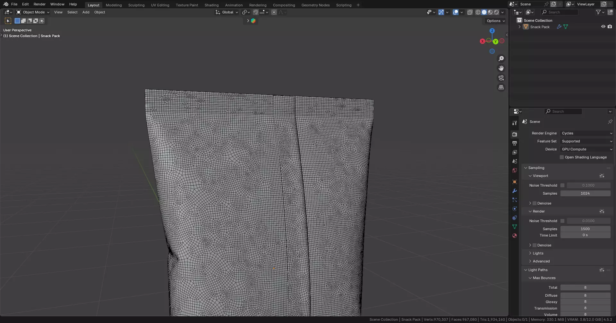Choose the Extend selection mode icon
Image resolution: width=616 pixels, height=323 pixels.
coord(23,21)
